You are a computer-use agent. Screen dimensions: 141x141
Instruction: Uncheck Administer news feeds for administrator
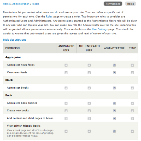[x=114, y=65]
